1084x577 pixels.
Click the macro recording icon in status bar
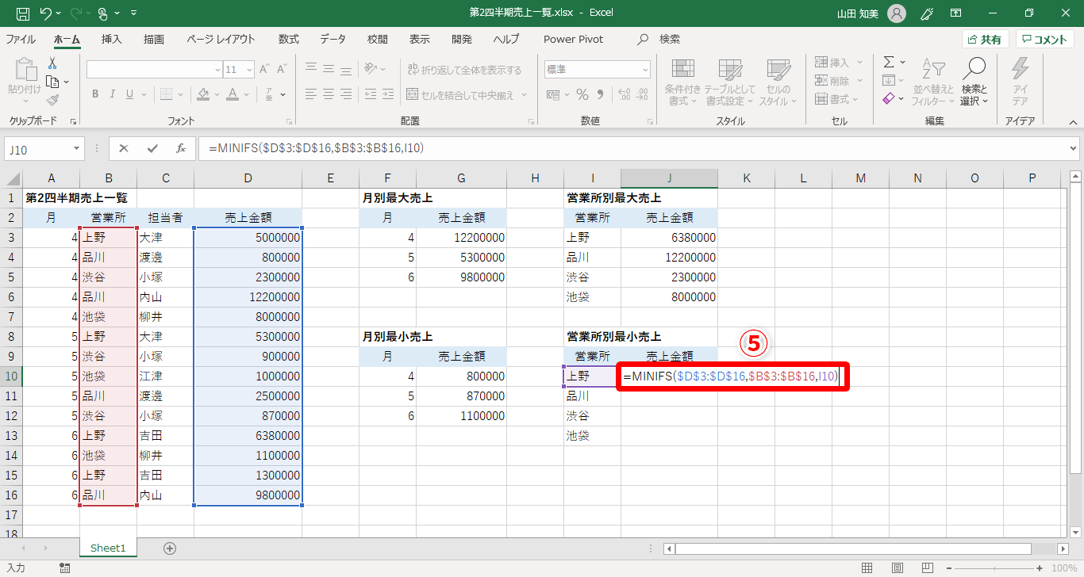pos(64,567)
